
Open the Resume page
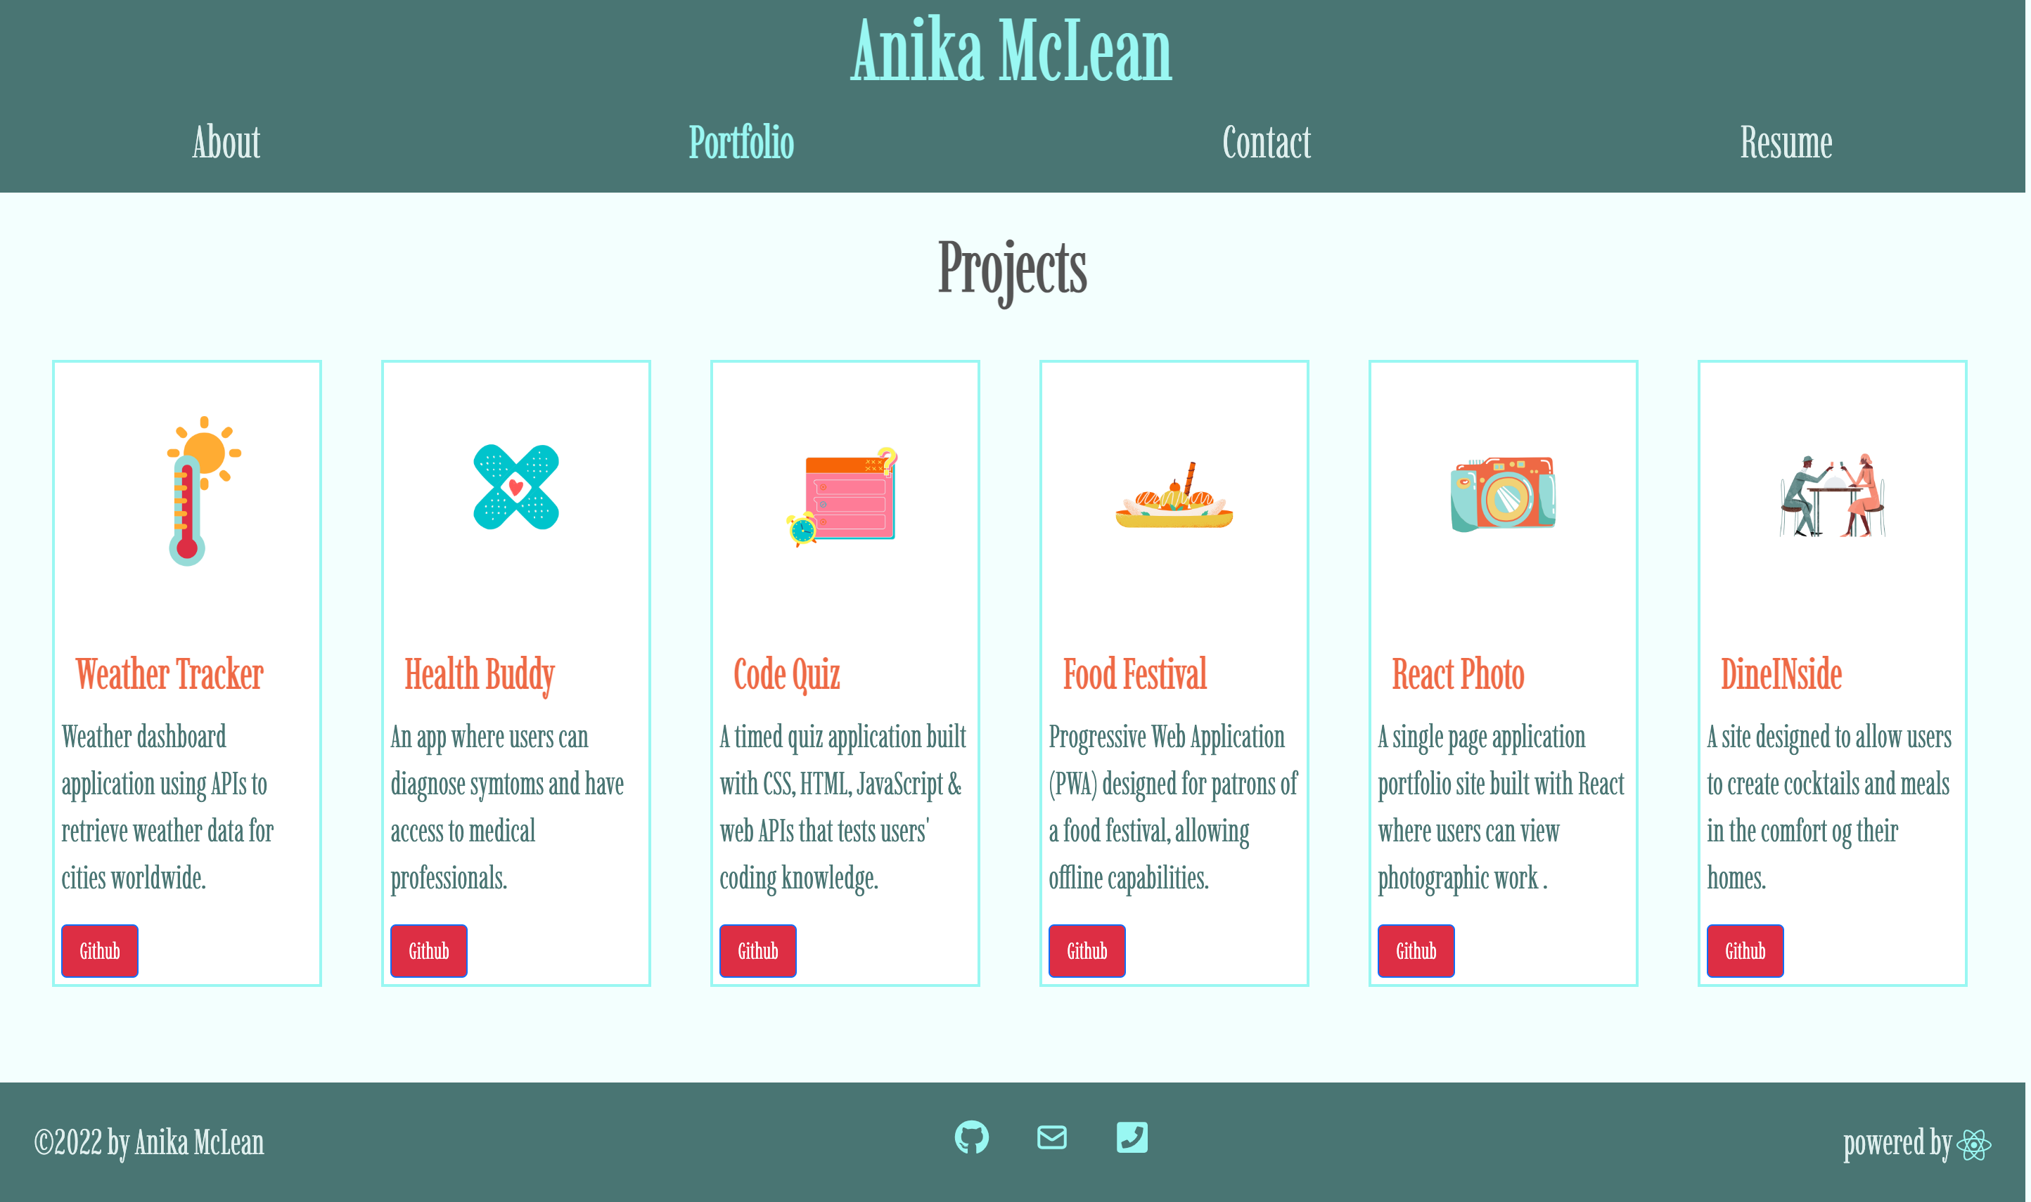(x=1787, y=143)
